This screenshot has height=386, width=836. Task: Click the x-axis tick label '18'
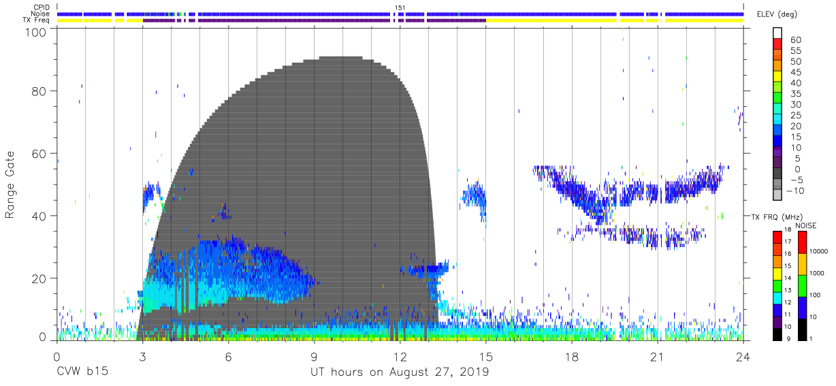coord(572,357)
